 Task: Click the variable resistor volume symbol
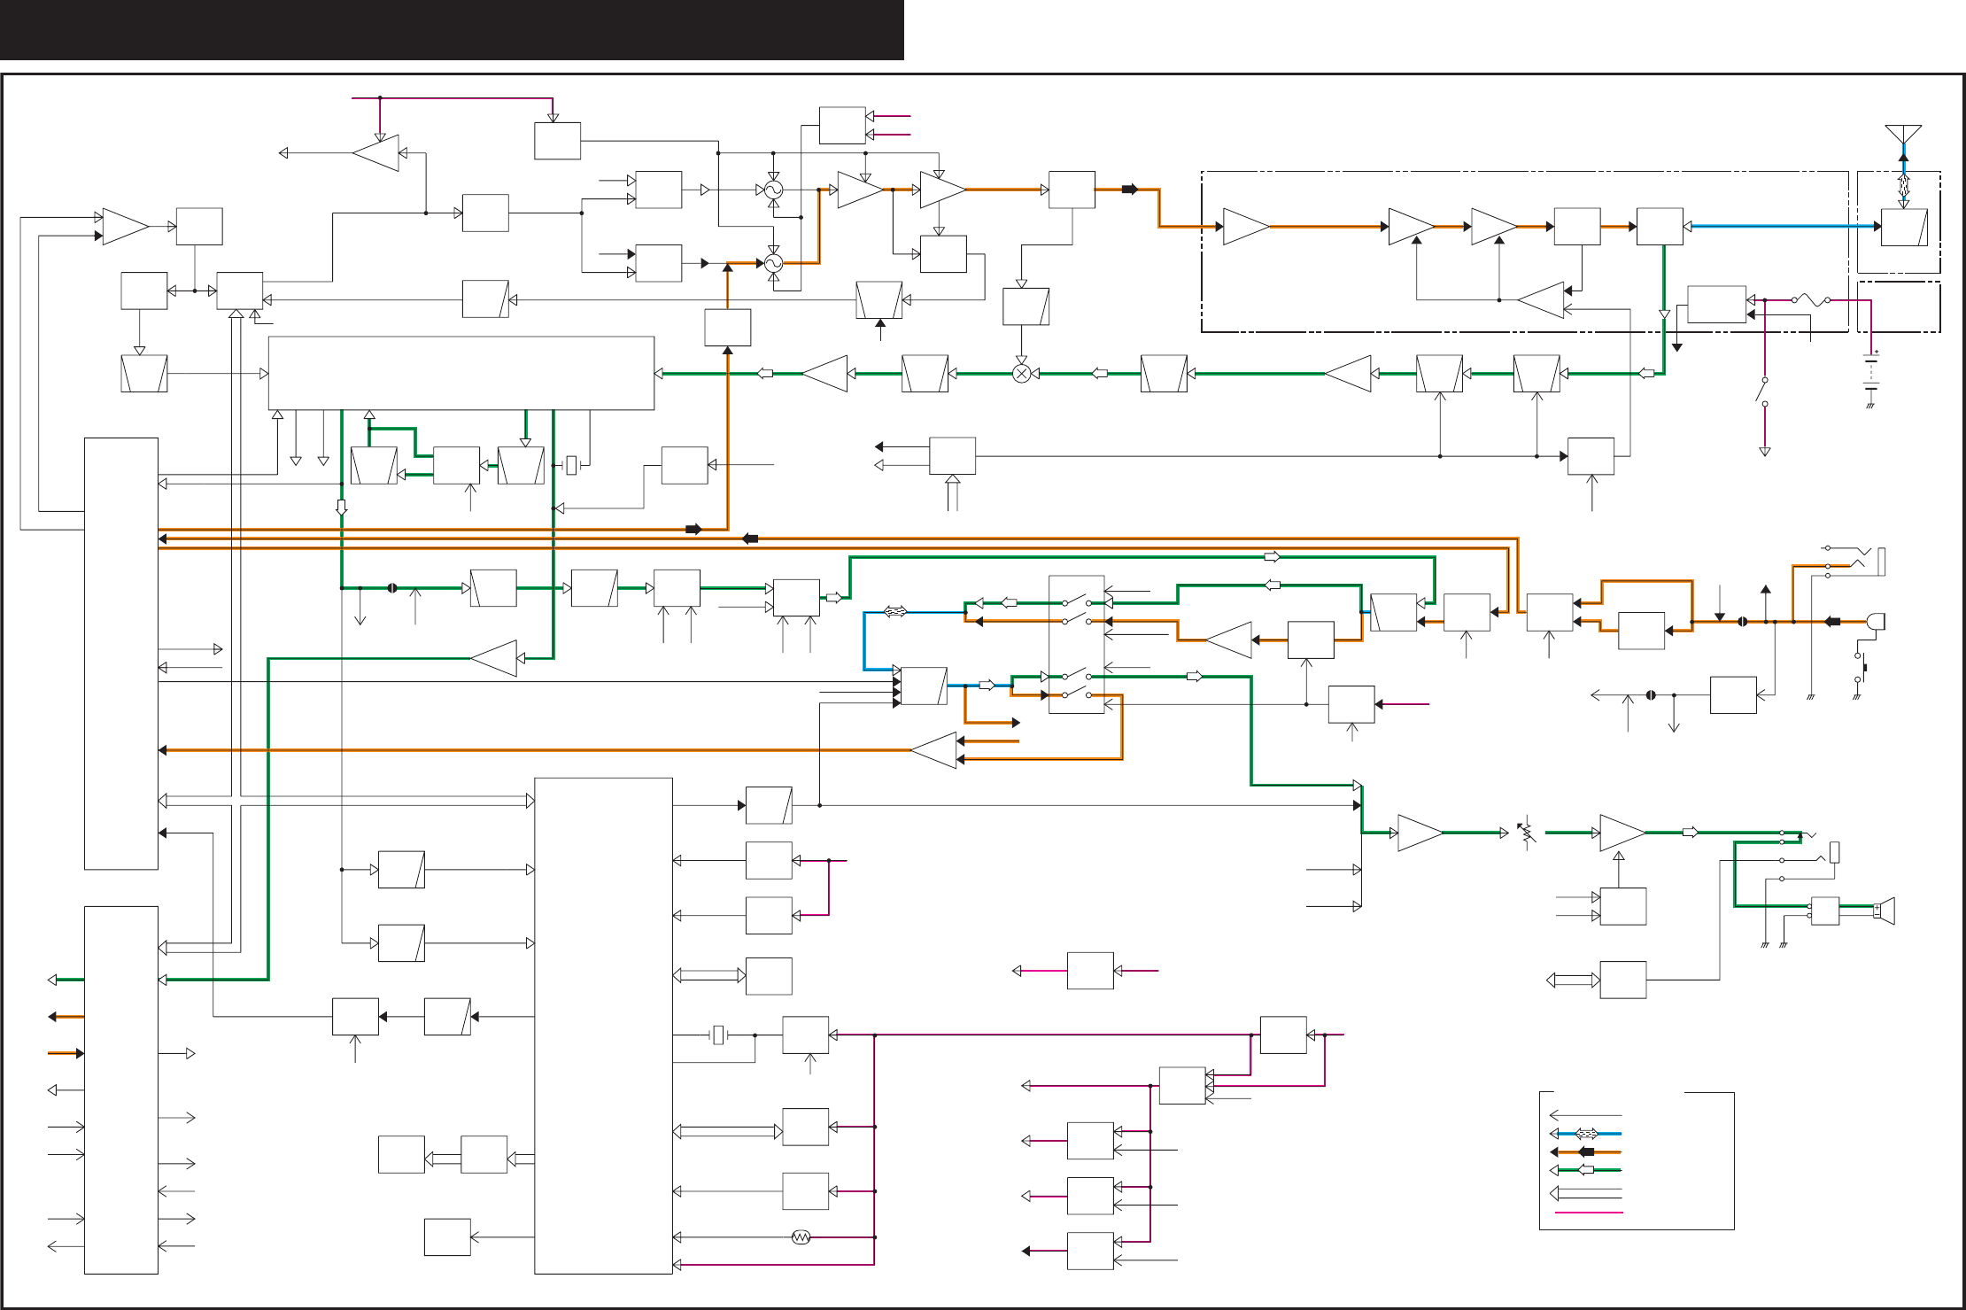point(1526,833)
